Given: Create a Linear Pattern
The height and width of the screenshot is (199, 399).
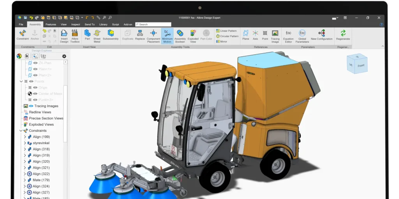Looking at the screenshot, I should pos(226,31).
